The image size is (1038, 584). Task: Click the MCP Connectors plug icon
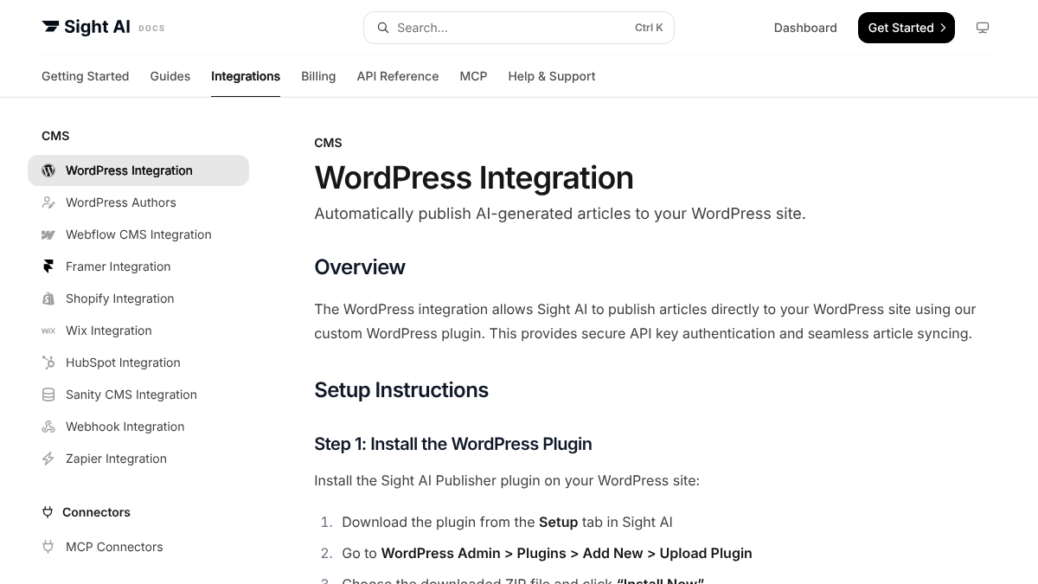click(48, 547)
